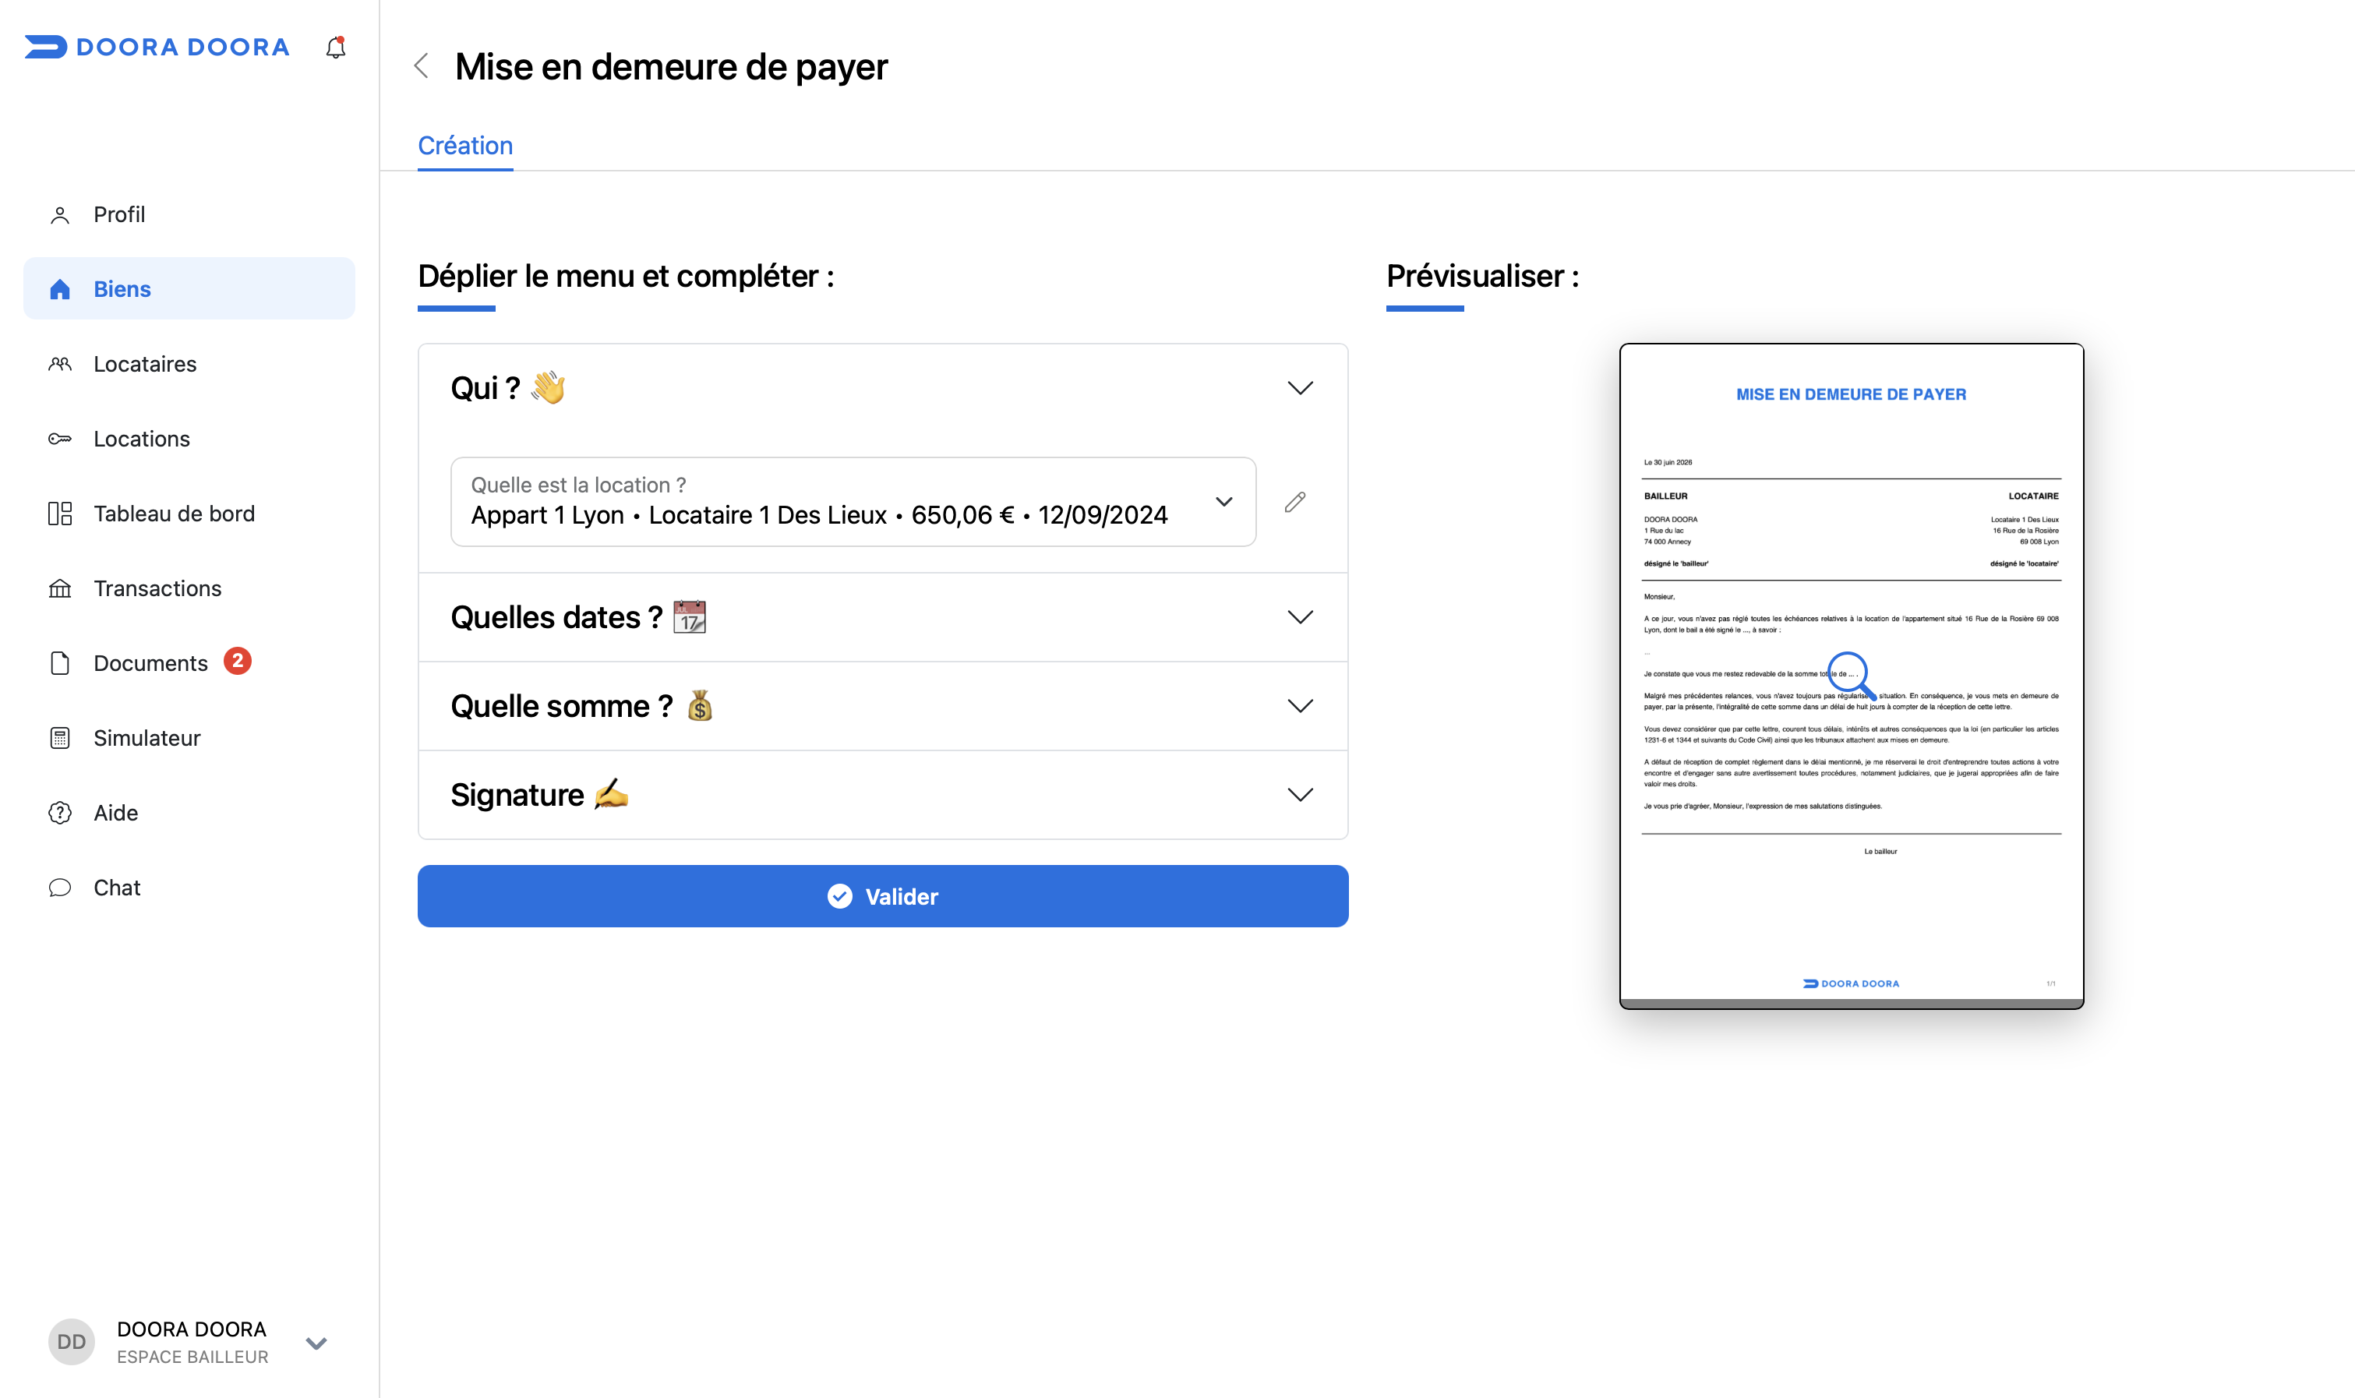Image resolution: width=2355 pixels, height=1398 pixels.
Task: Edit the location with the pencil icon
Action: [x=1295, y=502]
